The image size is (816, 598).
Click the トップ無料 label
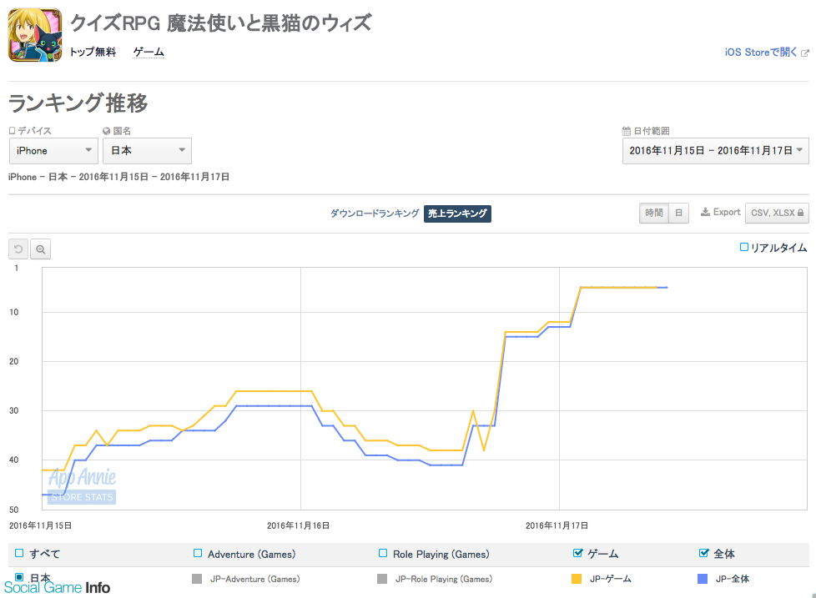pyautogui.click(x=93, y=52)
